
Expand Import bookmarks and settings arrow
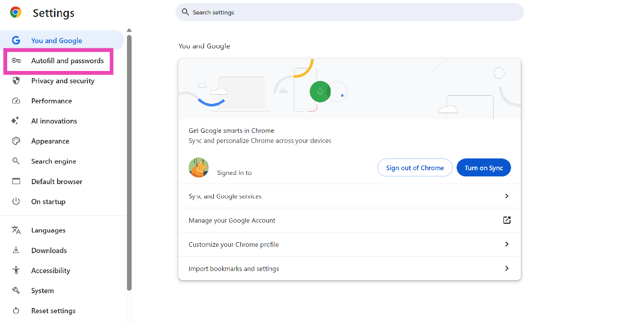coord(506,268)
